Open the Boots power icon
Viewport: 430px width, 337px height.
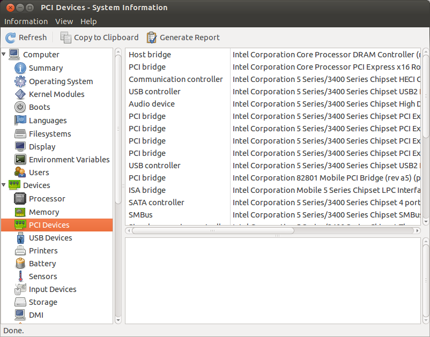click(20, 107)
